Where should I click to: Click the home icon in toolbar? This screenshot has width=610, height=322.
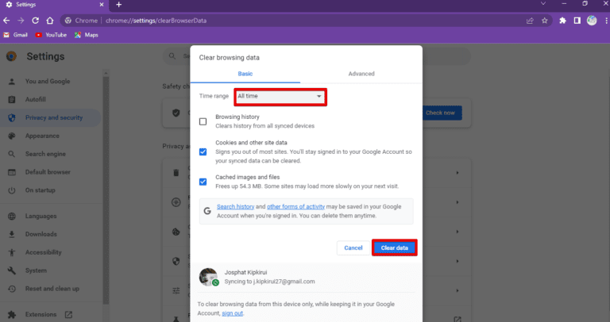point(49,21)
